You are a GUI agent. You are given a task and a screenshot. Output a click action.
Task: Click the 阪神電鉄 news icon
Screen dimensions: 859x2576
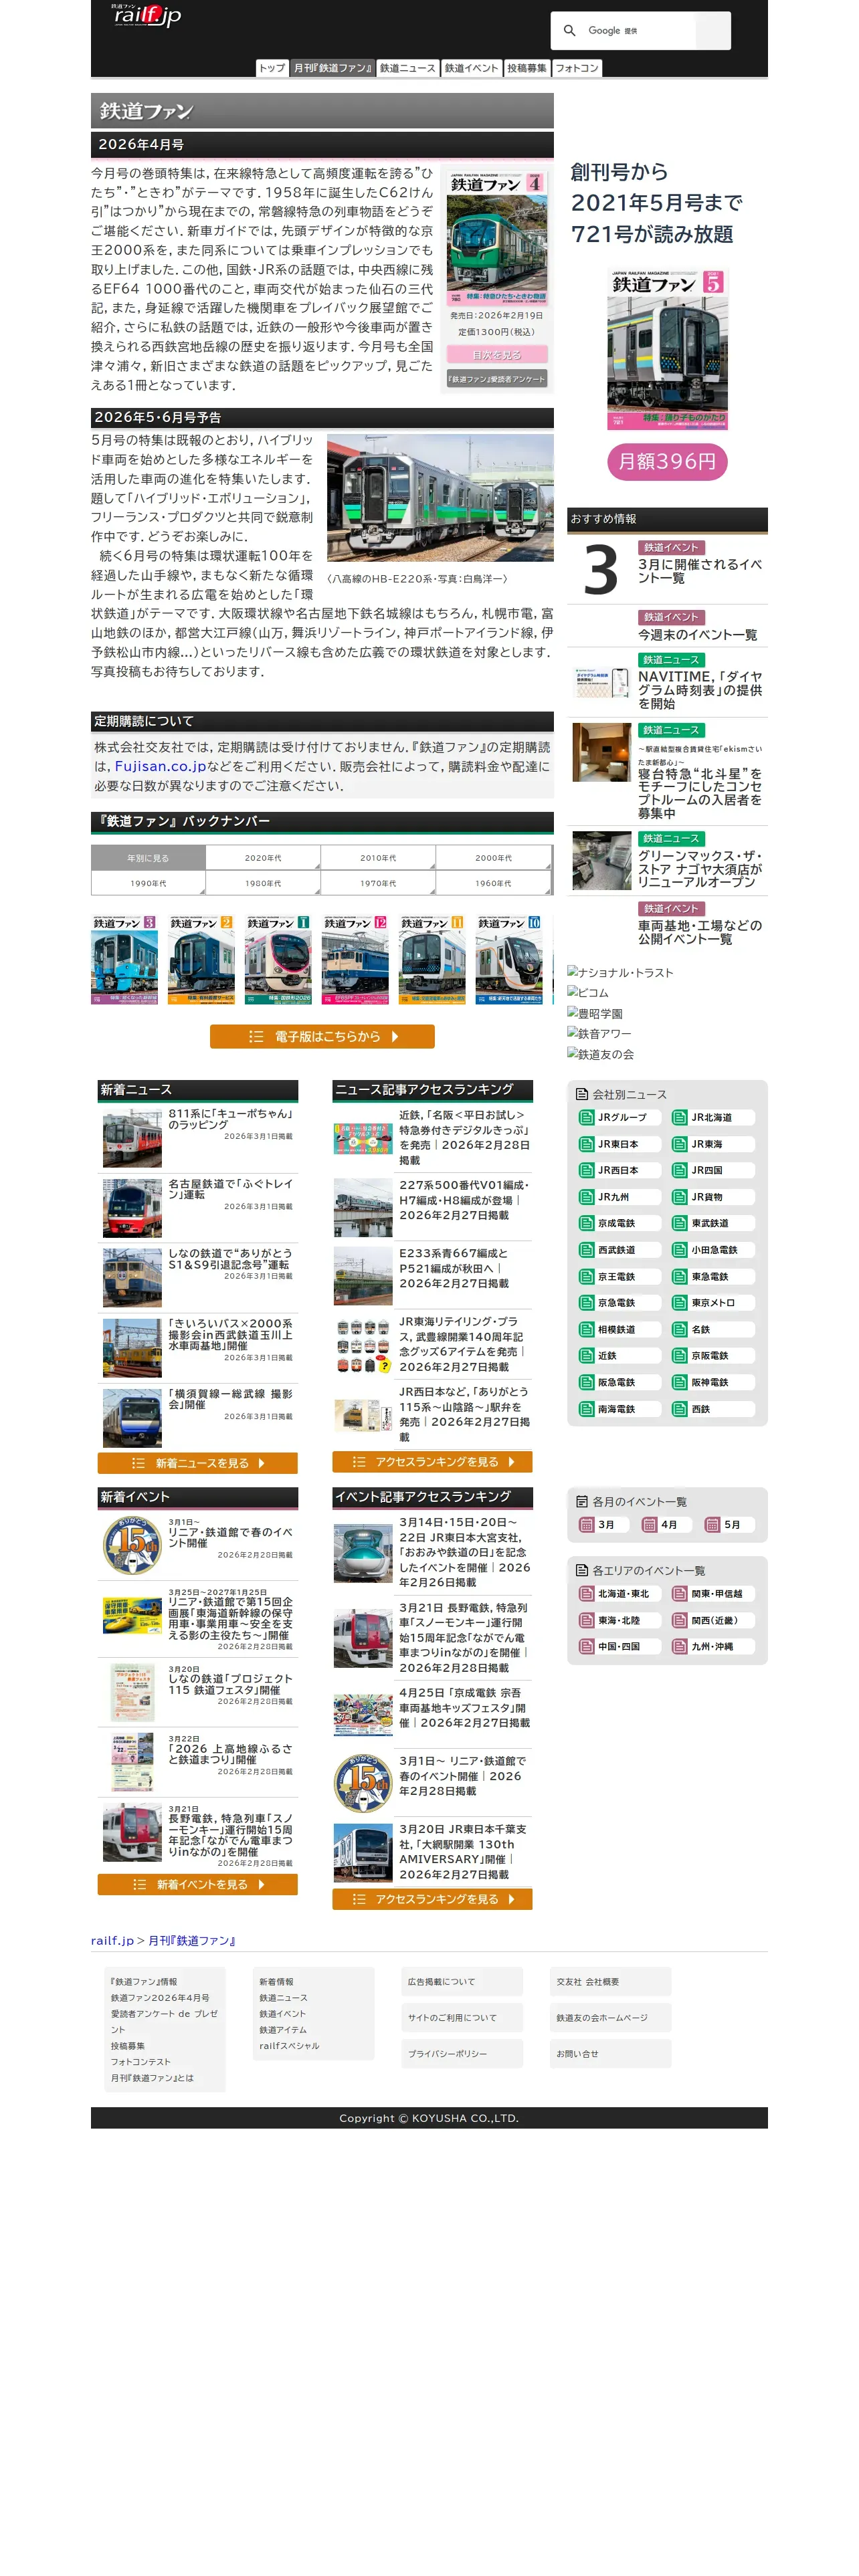[x=680, y=1383]
